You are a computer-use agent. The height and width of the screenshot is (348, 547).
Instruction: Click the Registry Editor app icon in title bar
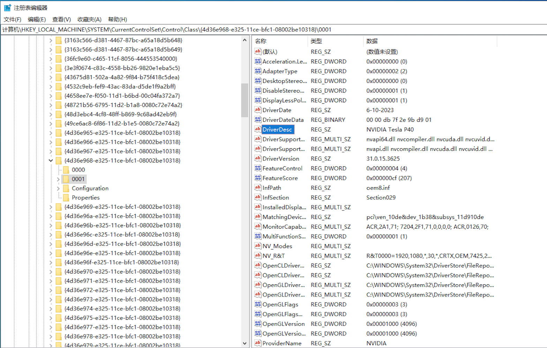(7, 8)
